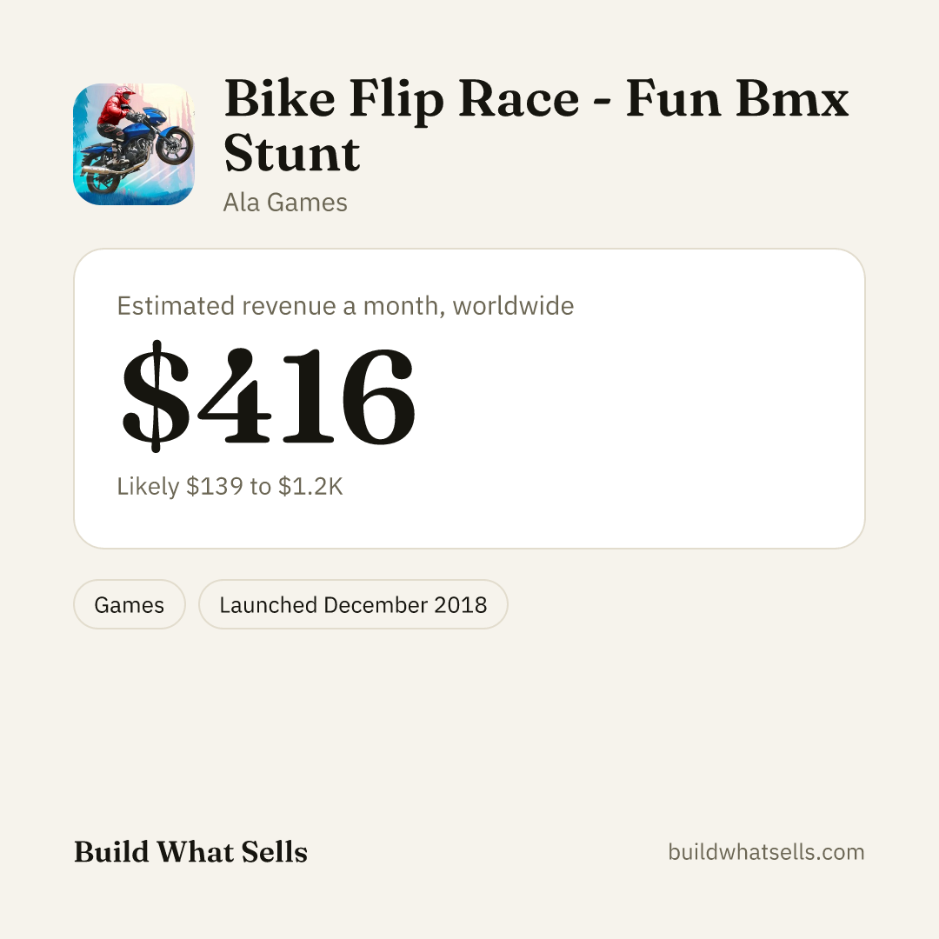This screenshot has width=939, height=939.
Task: Click the blue motorcycle's front wheel in the icon
Action: [x=174, y=145]
